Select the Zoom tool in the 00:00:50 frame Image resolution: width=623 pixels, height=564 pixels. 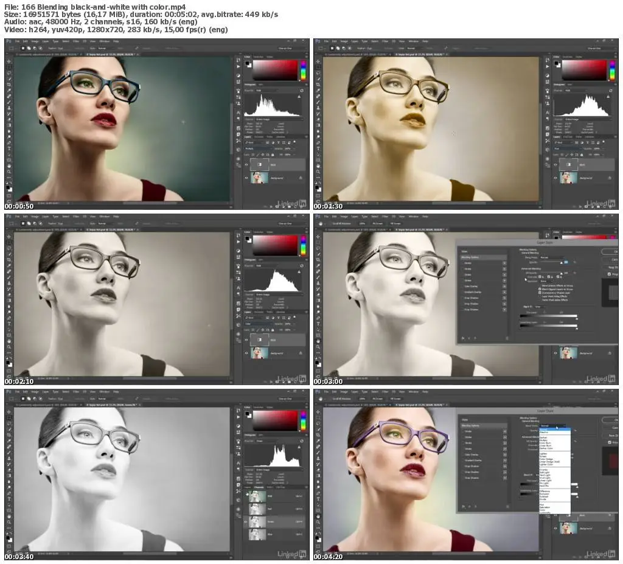9,172
